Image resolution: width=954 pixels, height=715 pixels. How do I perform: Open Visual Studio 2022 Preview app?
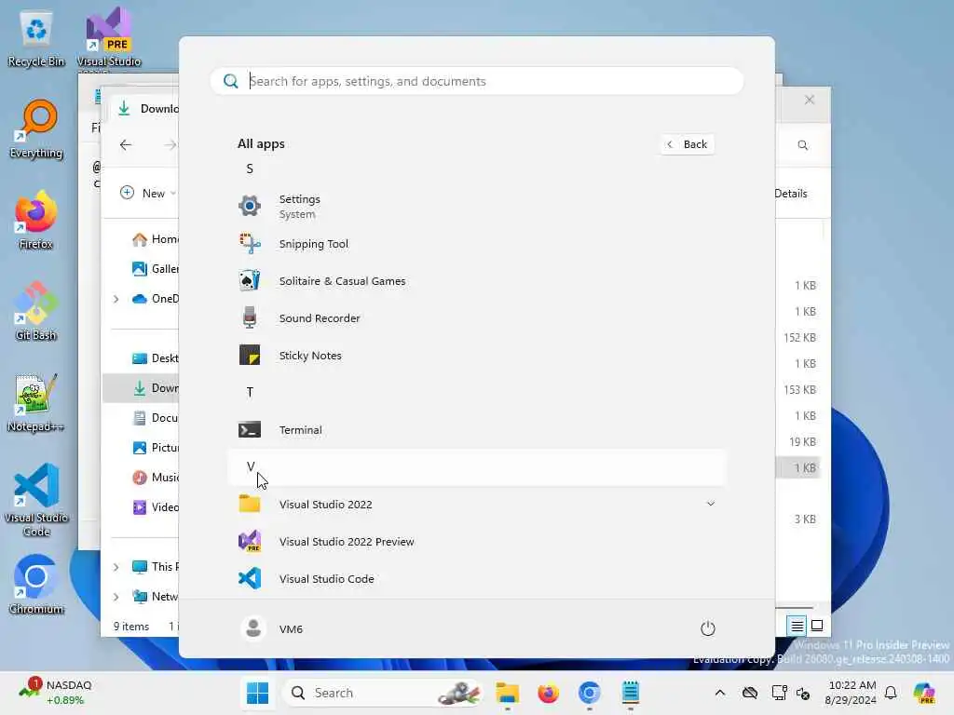[477, 542]
